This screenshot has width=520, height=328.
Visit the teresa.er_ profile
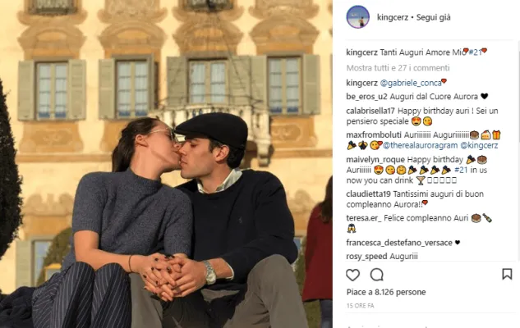tap(364, 218)
